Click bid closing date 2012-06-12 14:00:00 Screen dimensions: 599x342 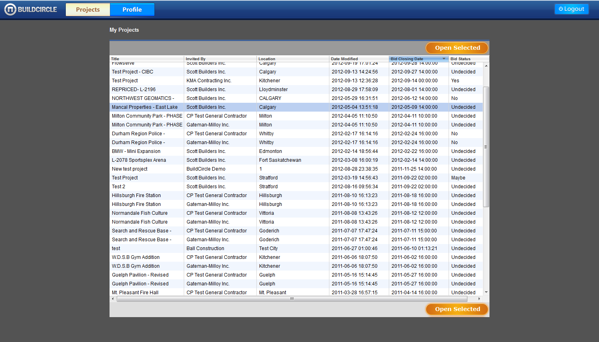419,98
